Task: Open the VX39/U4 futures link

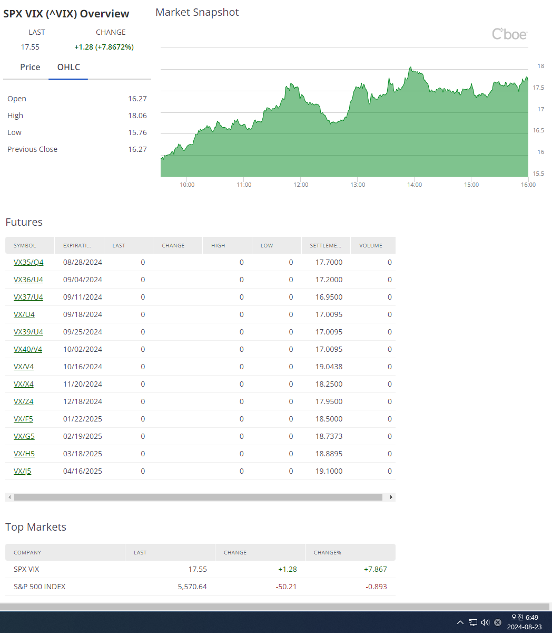Action: 28,332
